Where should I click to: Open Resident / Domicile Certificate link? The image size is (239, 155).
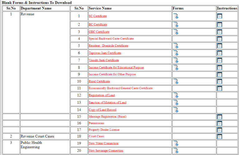[x=108, y=46]
